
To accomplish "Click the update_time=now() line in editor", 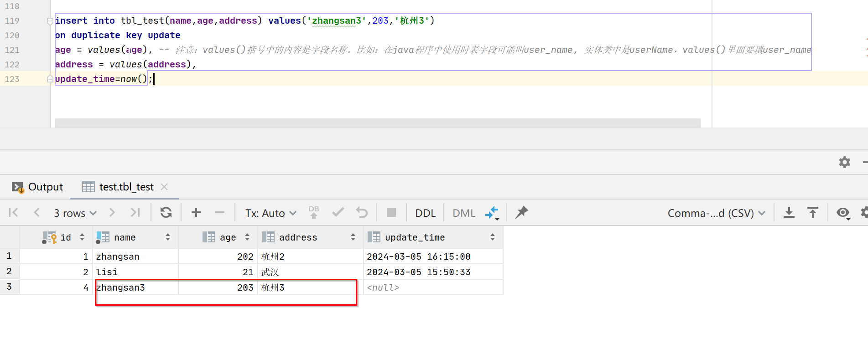I will tap(104, 79).
